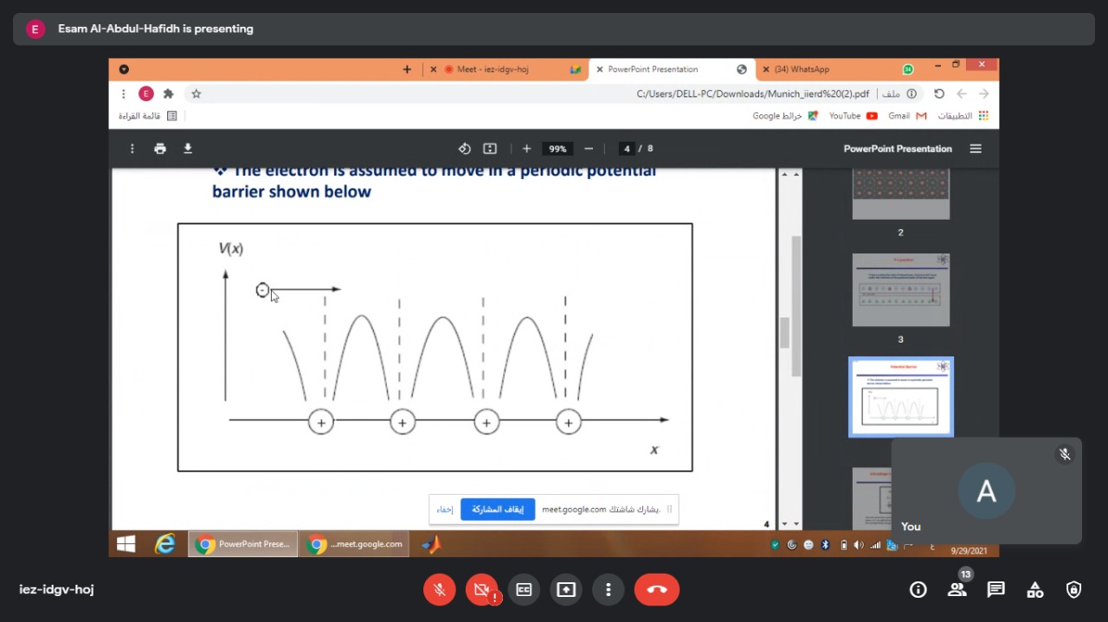
Task: Open the Gmail bookmark
Action: pos(907,116)
